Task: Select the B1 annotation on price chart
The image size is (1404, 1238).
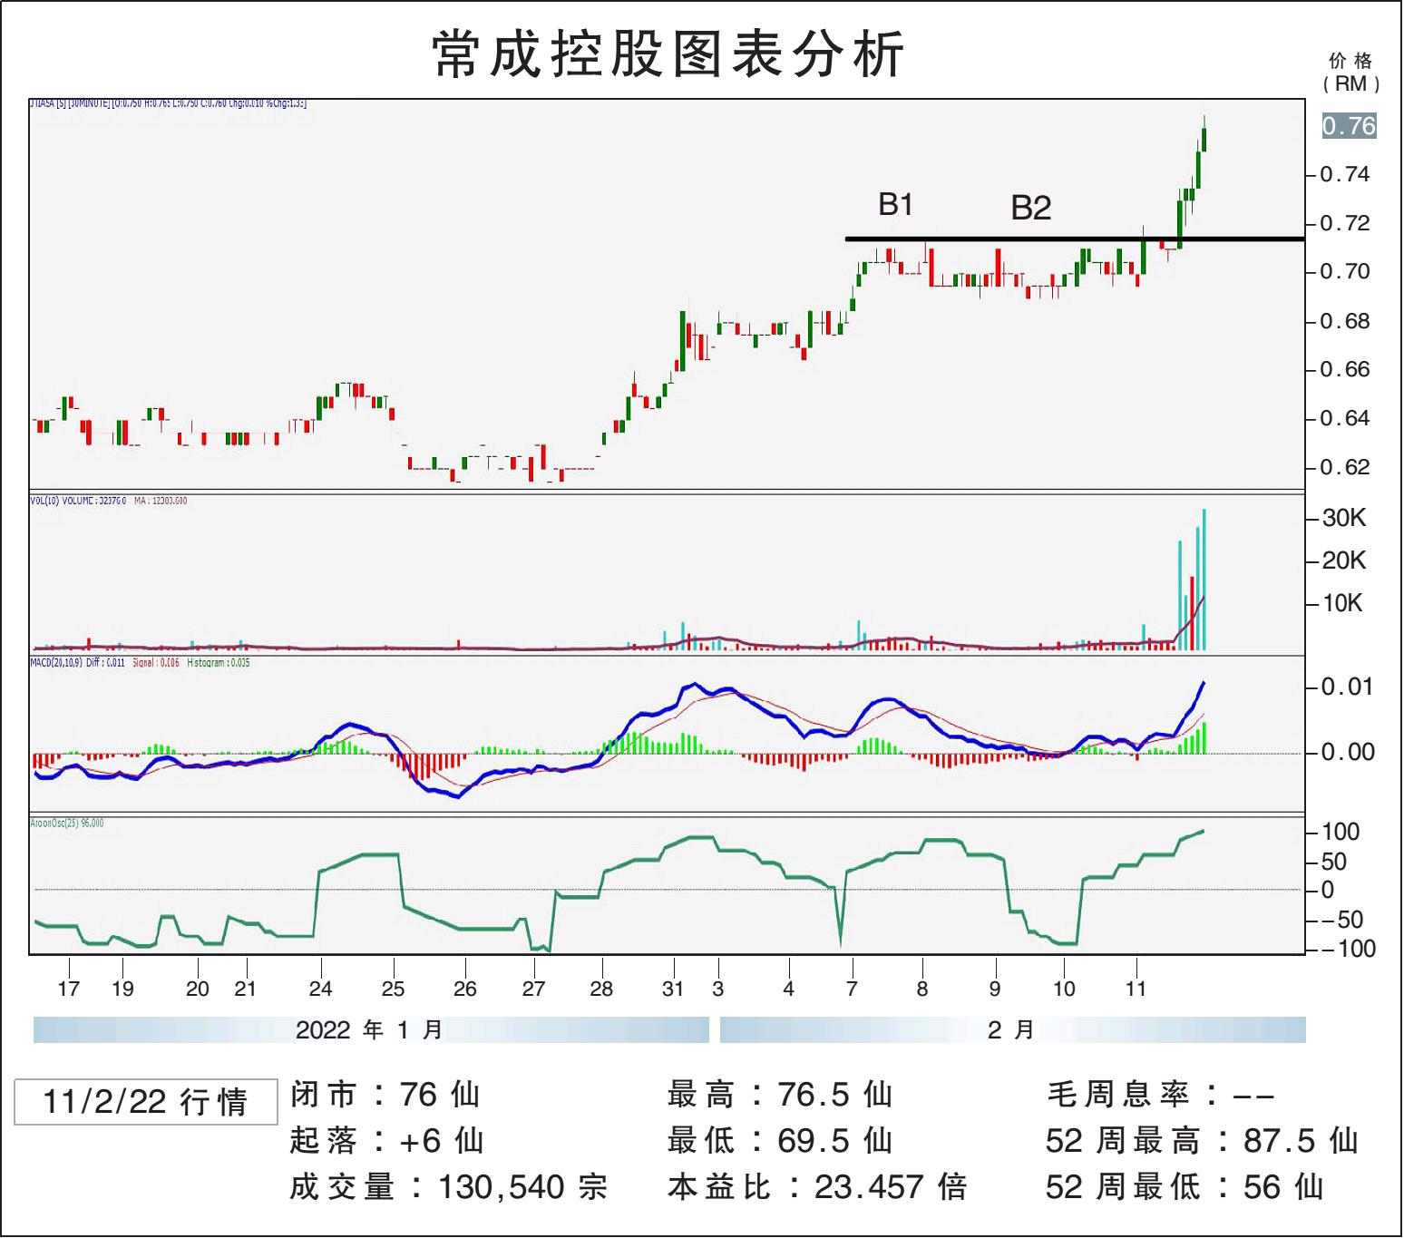Action: pyautogui.click(x=895, y=204)
